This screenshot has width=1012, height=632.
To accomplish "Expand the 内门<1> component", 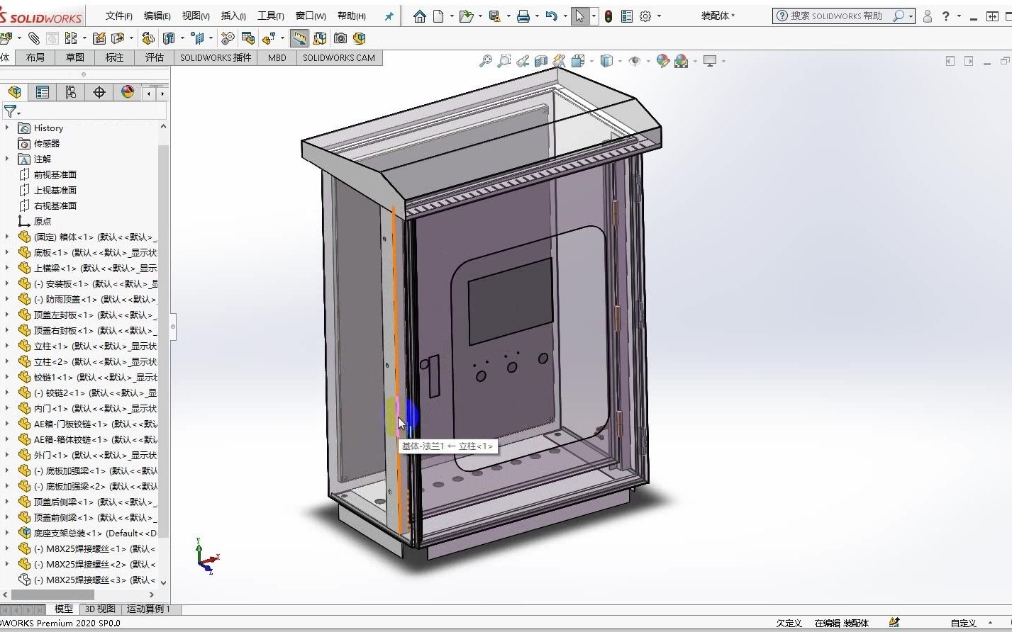I will point(7,408).
